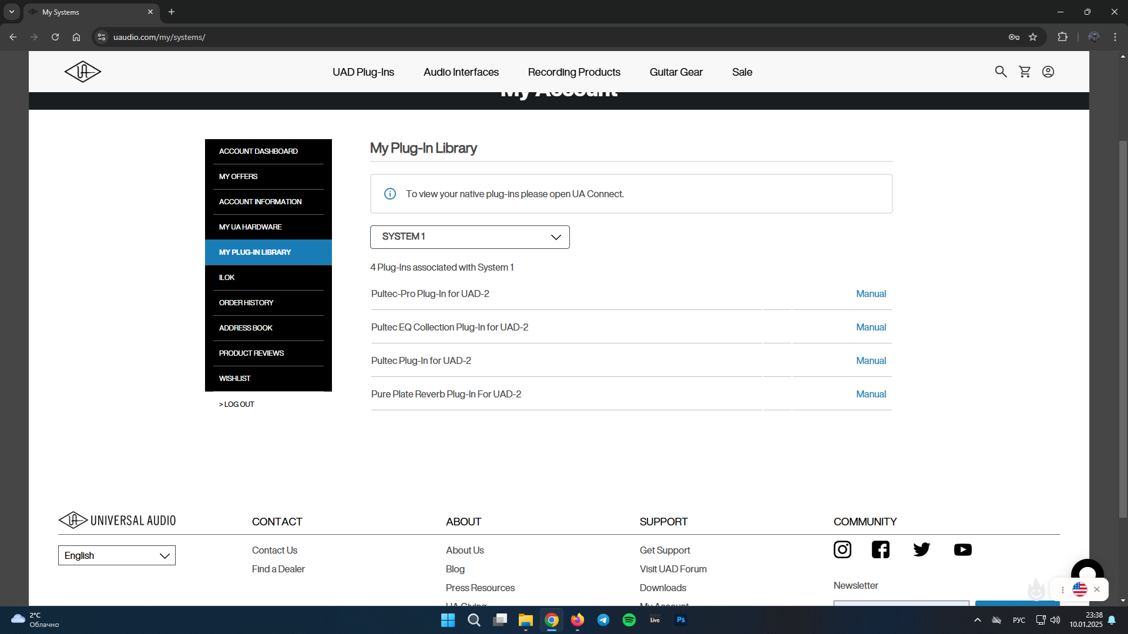Open the Facebook community icon
Image resolution: width=1128 pixels, height=634 pixels.
point(880,549)
